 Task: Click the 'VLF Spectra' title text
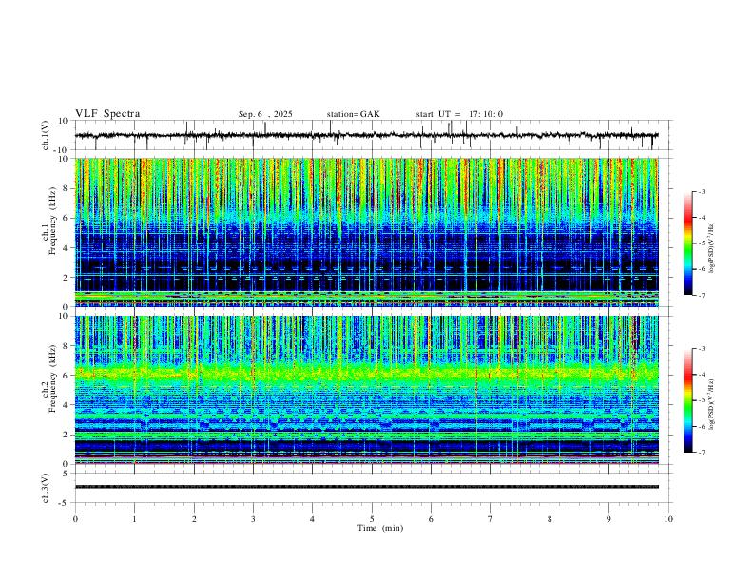(x=107, y=114)
